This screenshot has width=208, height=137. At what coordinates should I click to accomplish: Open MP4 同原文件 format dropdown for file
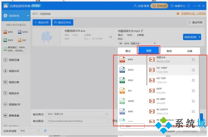[x=137, y=43]
